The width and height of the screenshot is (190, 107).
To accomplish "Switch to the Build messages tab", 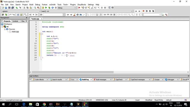I will [x=101, y=80].
